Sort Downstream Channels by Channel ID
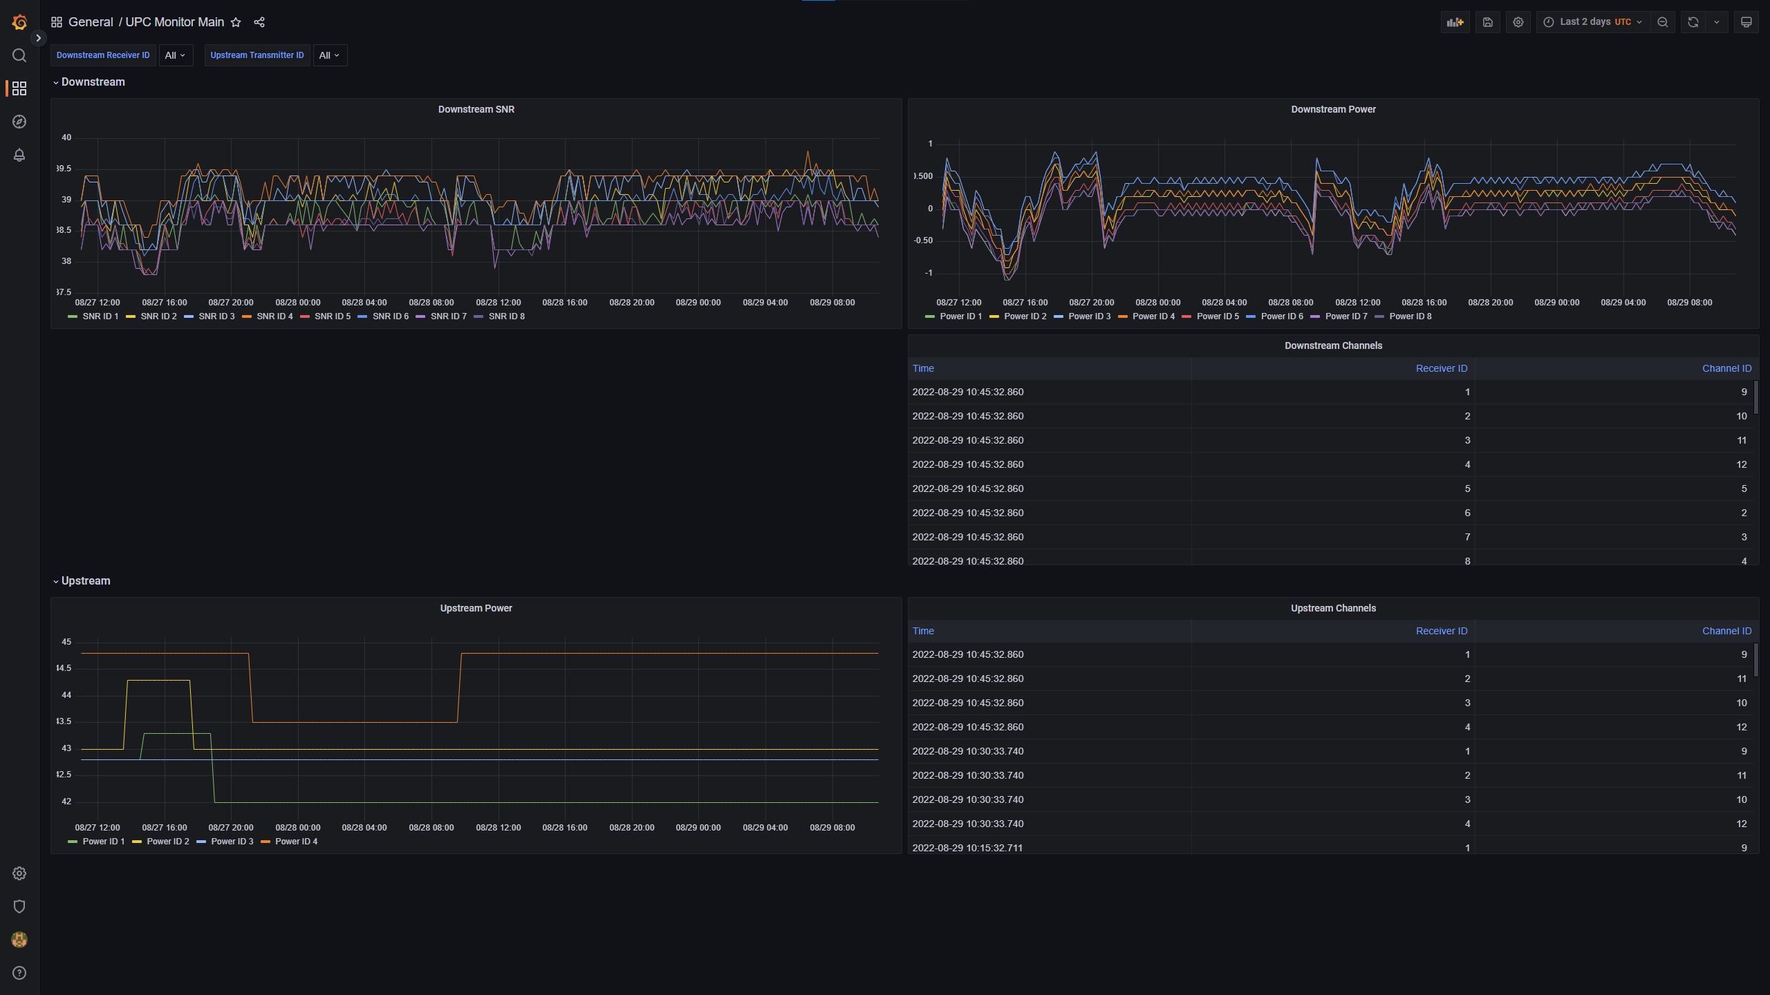This screenshot has width=1770, height=995. pyautogui.click(x=1726, y=368)
